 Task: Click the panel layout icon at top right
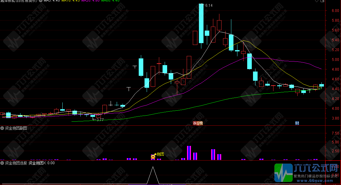click(322, 1)
